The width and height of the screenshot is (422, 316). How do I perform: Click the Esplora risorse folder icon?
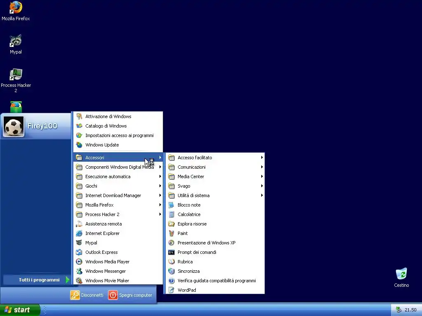pos(171,224)
